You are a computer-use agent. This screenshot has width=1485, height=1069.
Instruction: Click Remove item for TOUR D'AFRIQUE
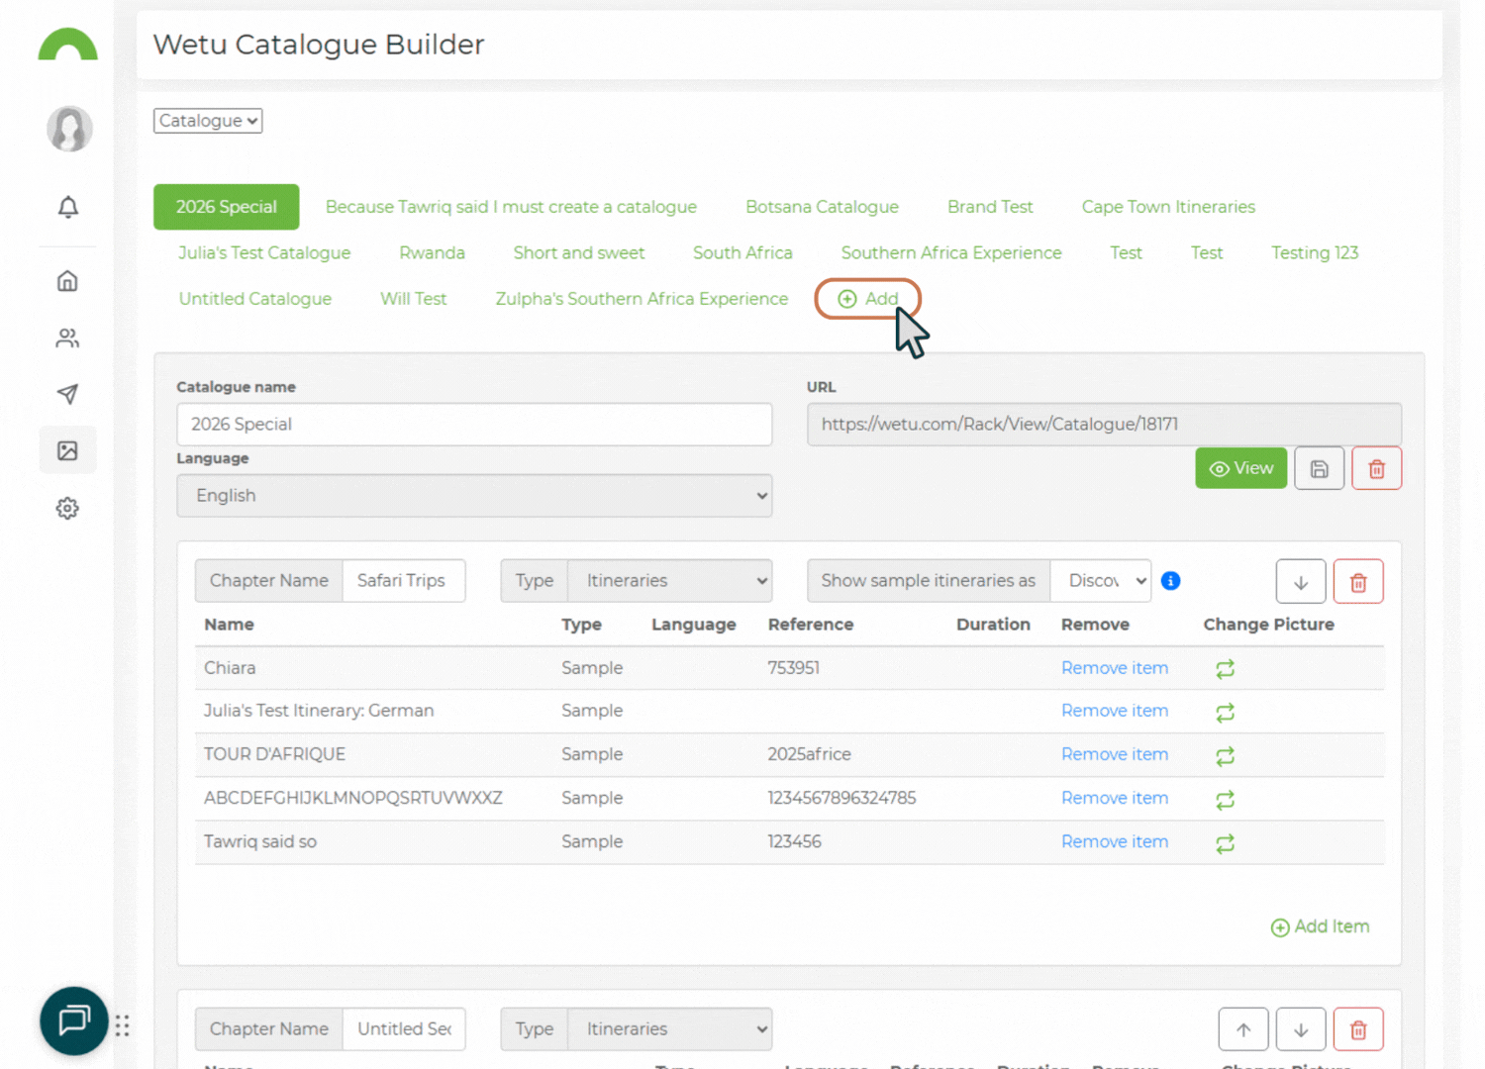click(1114, 754)
